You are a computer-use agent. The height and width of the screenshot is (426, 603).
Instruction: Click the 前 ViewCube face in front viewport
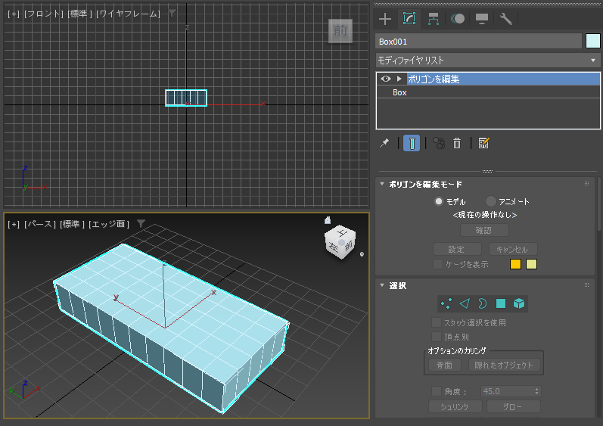point(340,31)
